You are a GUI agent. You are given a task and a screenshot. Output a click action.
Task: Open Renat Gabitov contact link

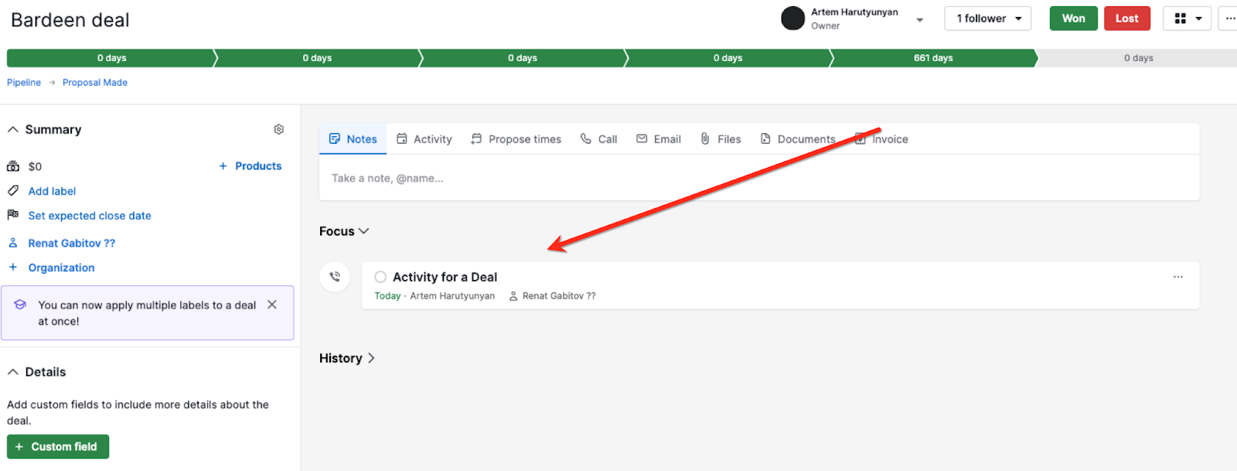pos(72,243)
